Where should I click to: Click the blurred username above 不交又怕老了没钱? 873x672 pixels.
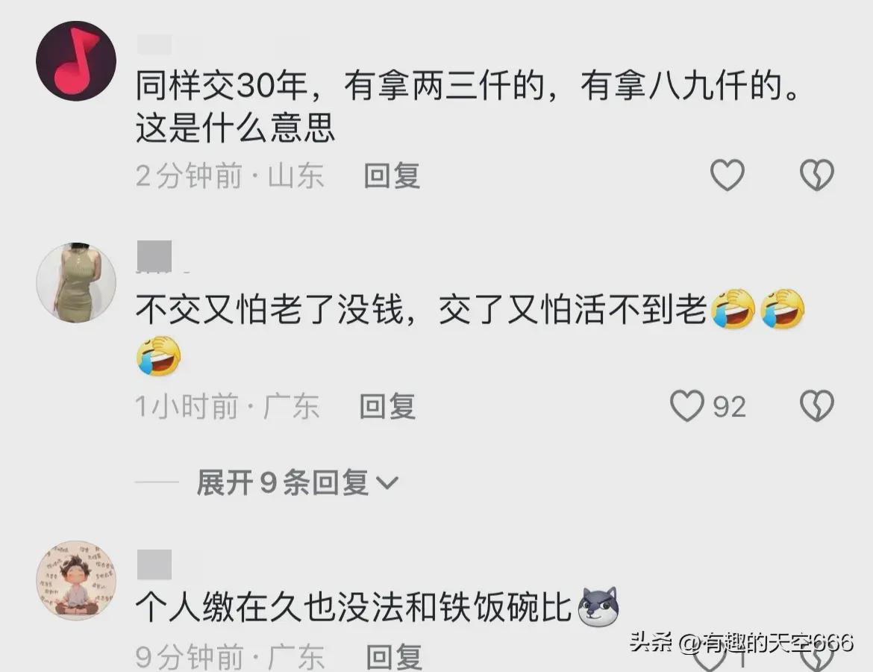154,256
